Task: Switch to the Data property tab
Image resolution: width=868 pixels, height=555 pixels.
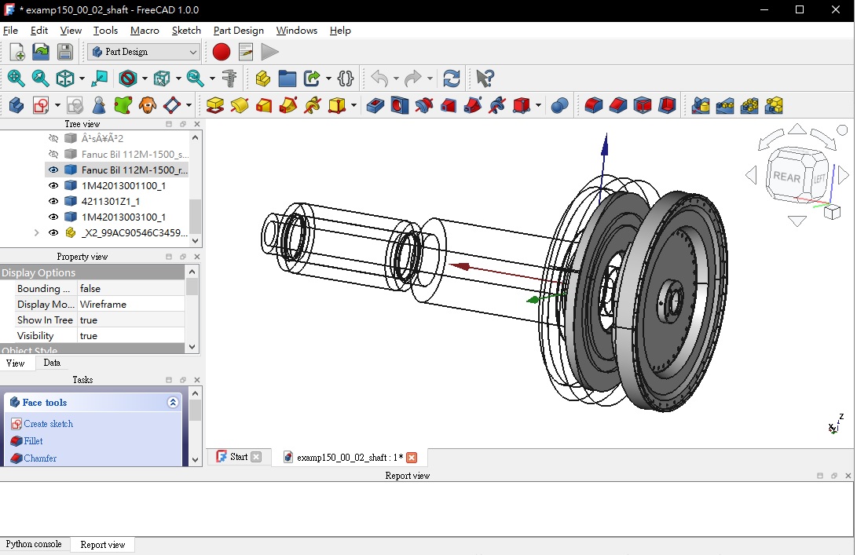Action: pos(52,363)
